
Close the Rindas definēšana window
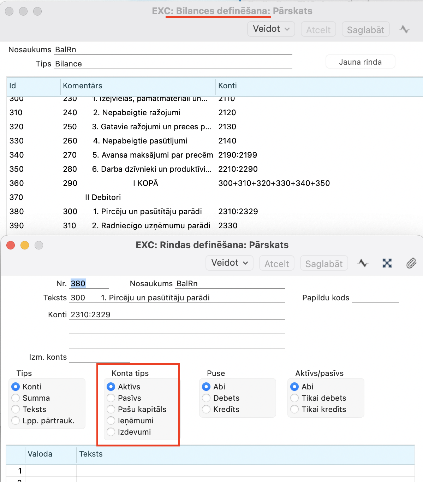11,245
